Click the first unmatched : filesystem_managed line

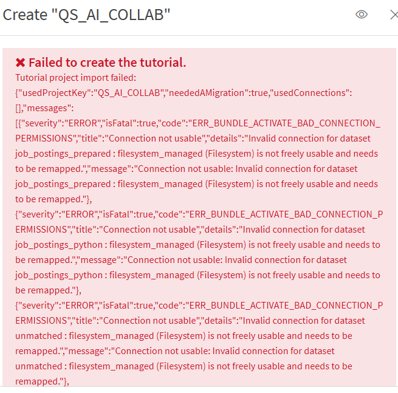[184, 336]
